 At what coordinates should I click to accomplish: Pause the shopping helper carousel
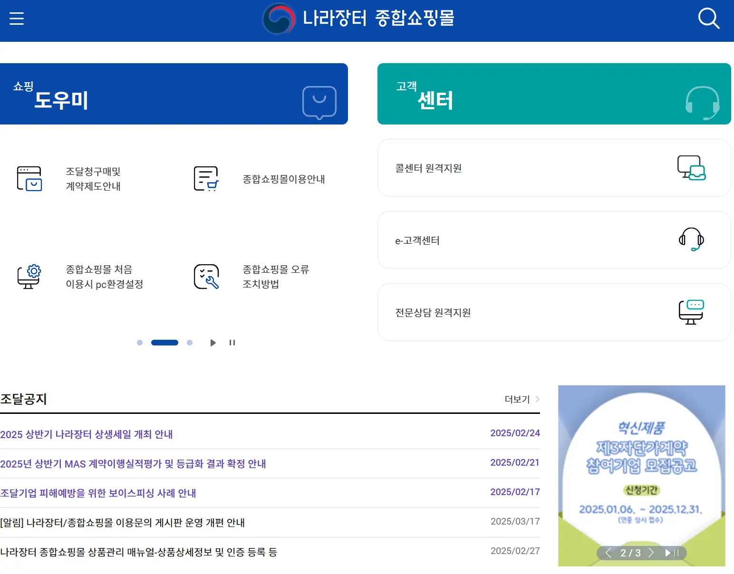tap(232, 342)
